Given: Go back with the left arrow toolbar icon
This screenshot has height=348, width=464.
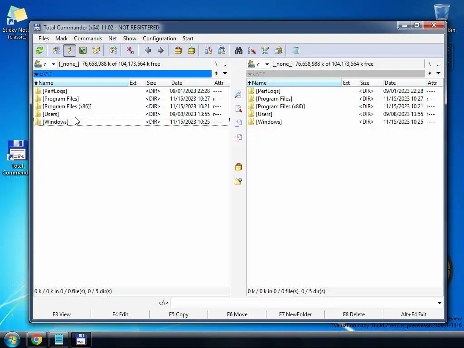Looking at the screenshot, I should (x=148, y=50).
